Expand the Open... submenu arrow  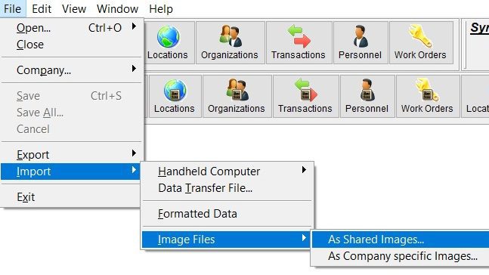point(134,26)
